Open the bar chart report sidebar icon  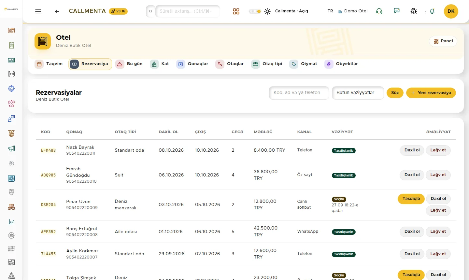tap(11, 262)
